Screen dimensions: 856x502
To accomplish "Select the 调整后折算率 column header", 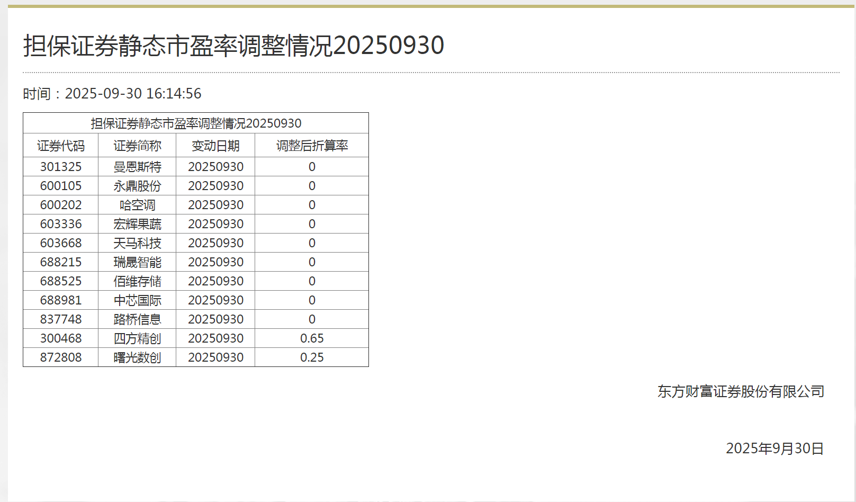I will [x=312, y=146].
